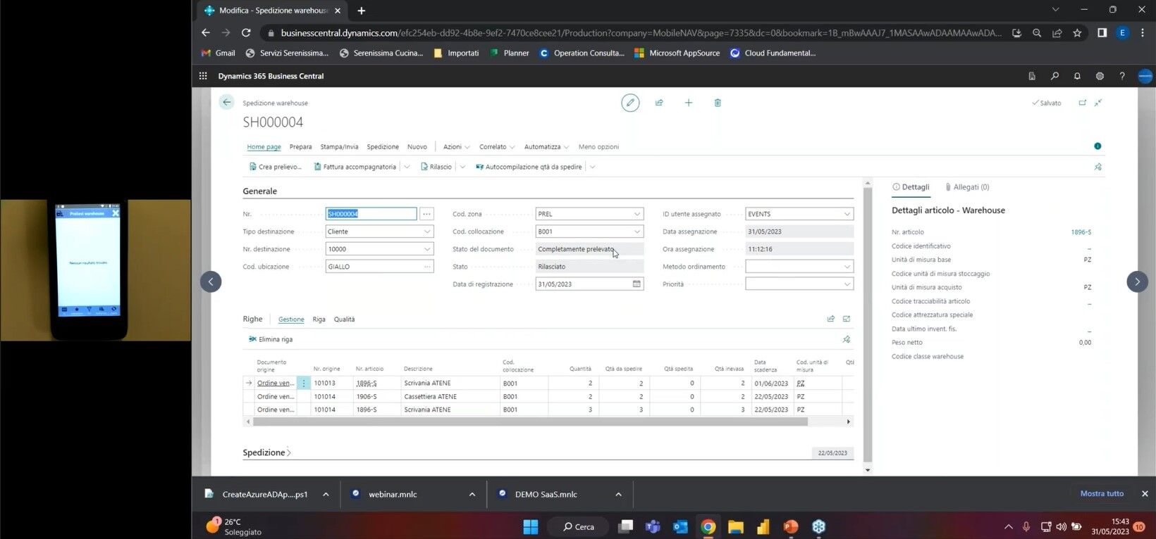Image resolution: width=1156 pixels, height=539 pixels.
Task: Click the Nr. field containing SH000004
Action: click(371, 214)
